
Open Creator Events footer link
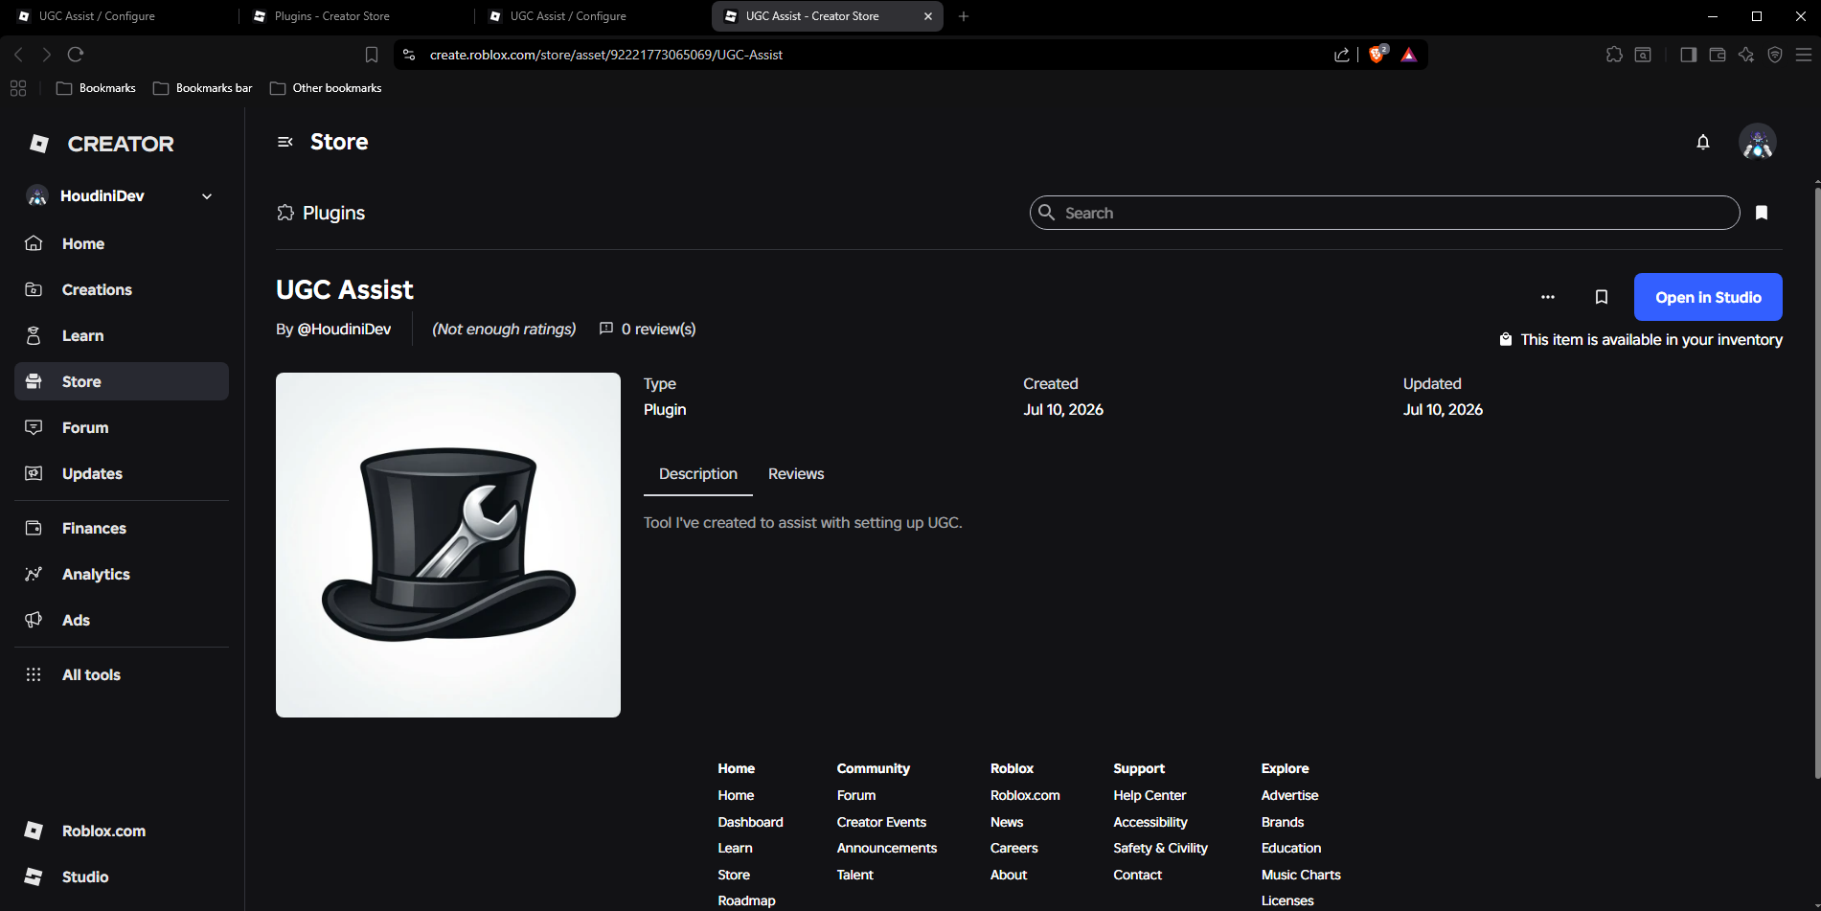[881, 822]
